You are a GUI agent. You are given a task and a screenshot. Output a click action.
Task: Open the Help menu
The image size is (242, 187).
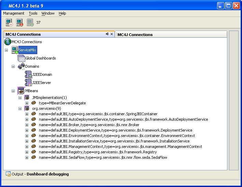62,13
